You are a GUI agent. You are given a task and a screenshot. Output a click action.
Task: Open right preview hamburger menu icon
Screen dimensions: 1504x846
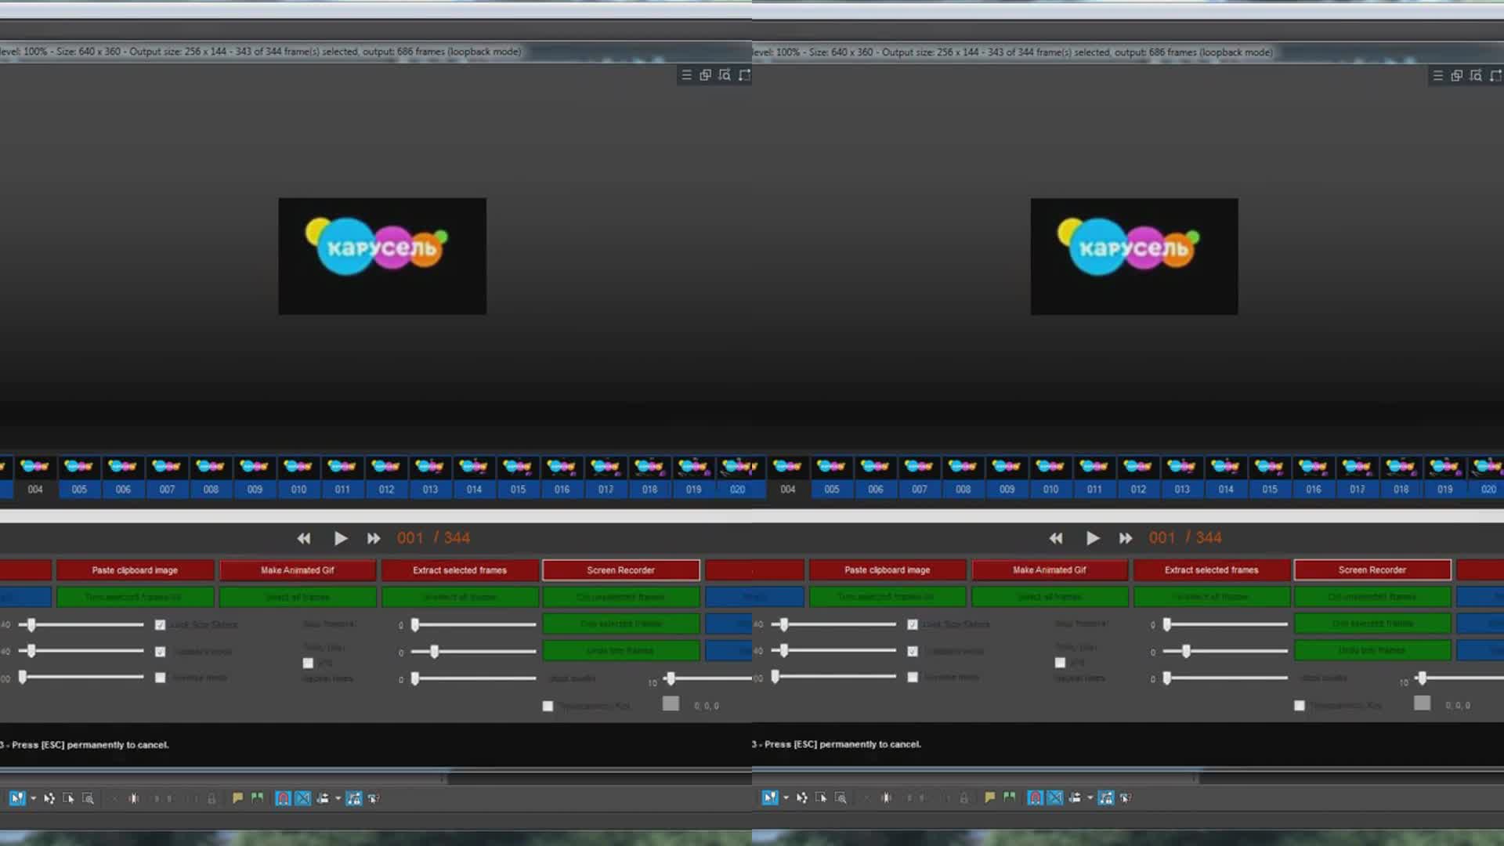point(1437,75)
